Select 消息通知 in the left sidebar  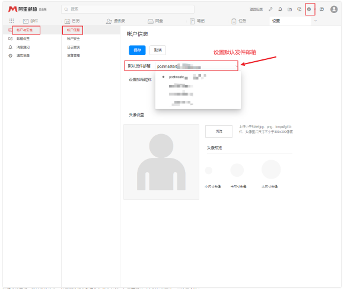pos(23,47)
